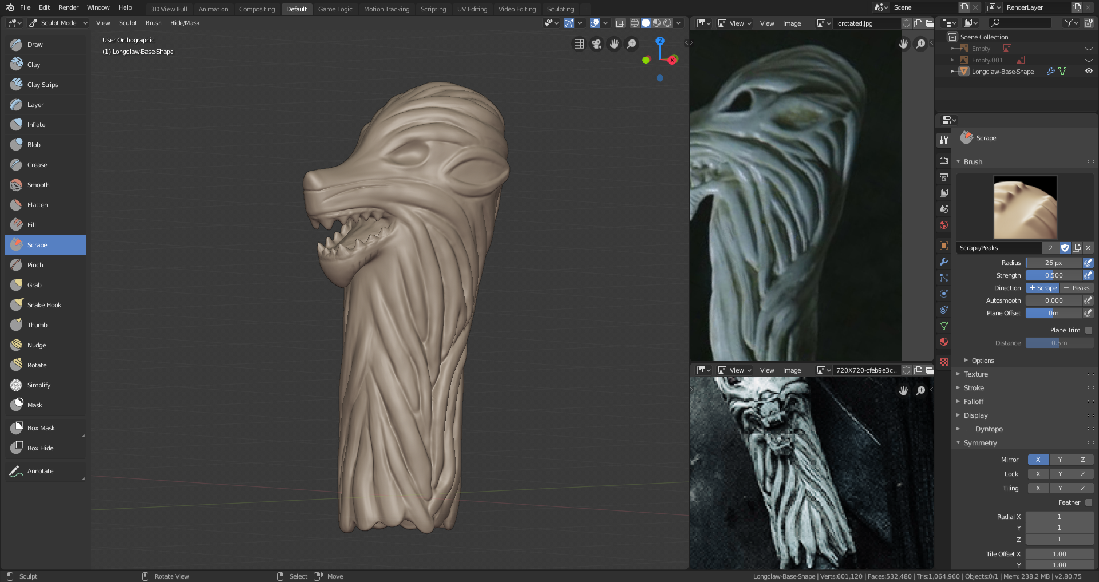
Task: Select the Grab brush tool
Action: pyautogui.click(x=45, y=285)
